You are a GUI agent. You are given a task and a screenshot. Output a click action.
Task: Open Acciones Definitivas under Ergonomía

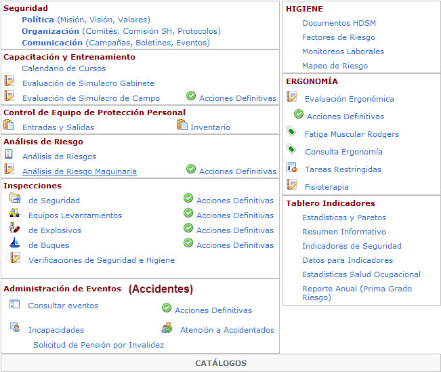tap(345, 117)
